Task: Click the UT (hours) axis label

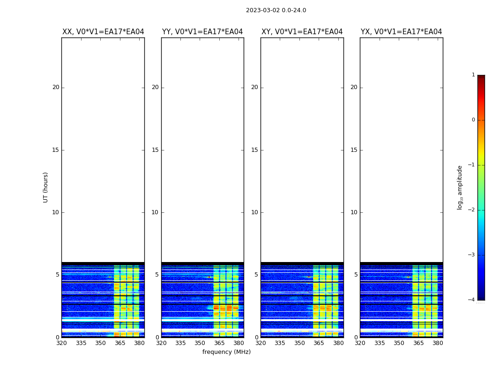Action: (45, 187)
